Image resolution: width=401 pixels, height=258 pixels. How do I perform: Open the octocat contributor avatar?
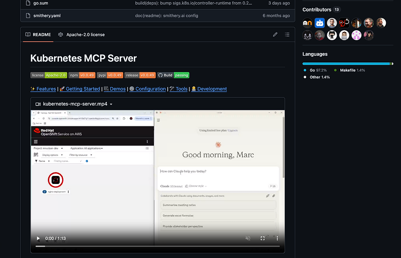332,35
